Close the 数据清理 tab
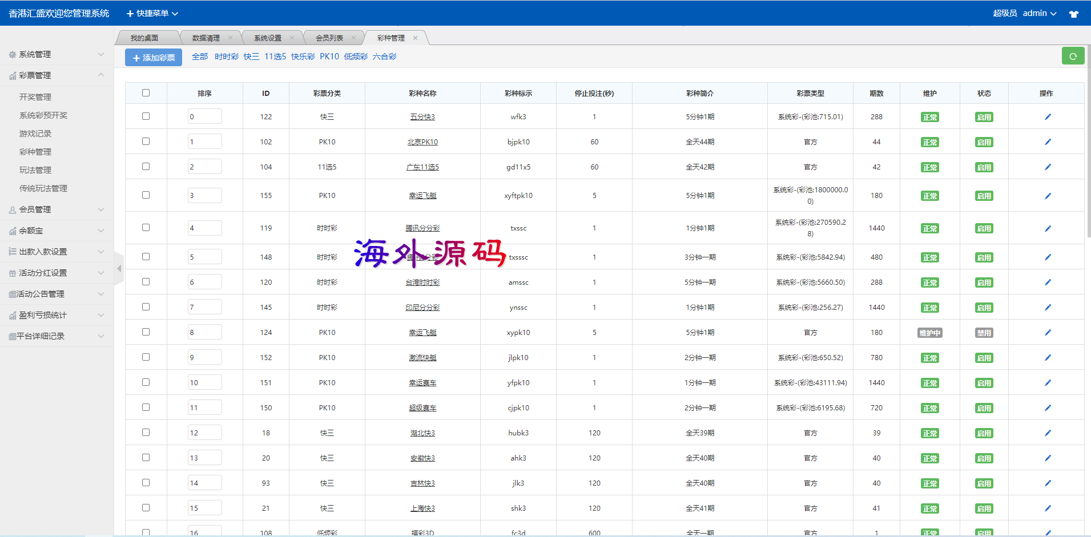The height and width of the screenshot is (537, 1091). pyautogui.click(x=230, y=38)
